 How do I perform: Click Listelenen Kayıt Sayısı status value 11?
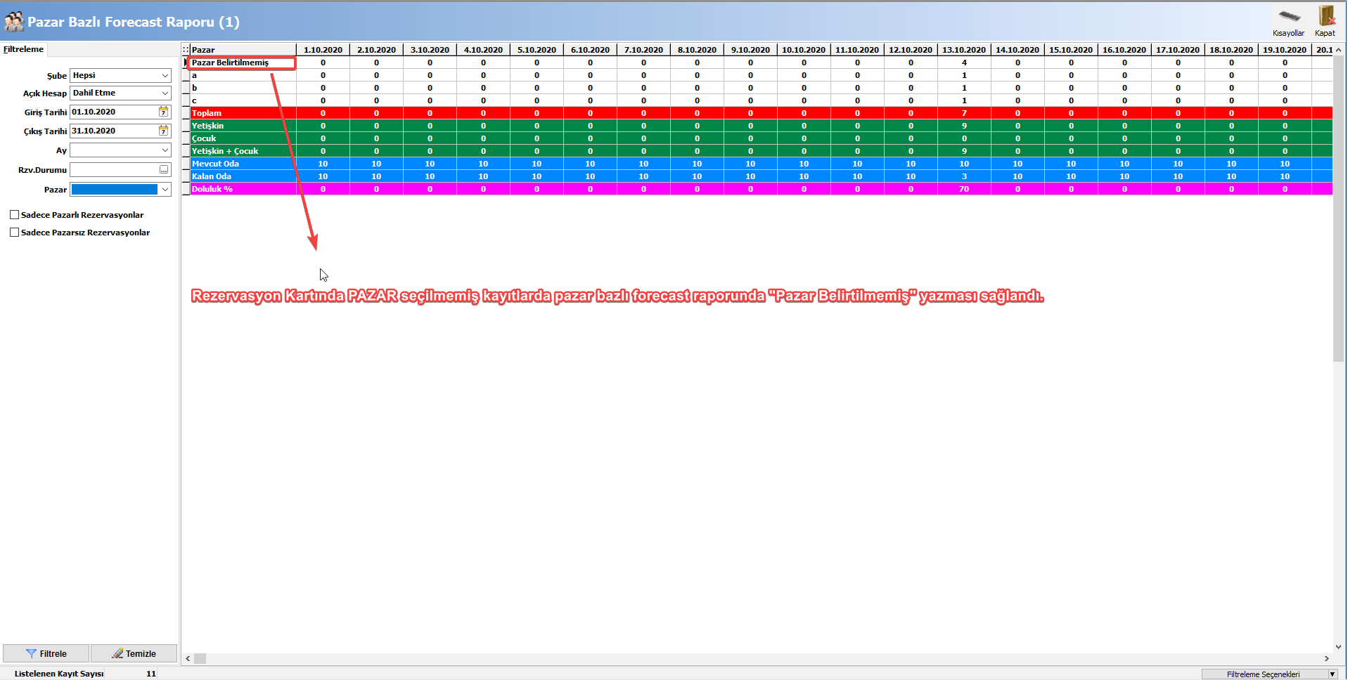click(151, 674)
